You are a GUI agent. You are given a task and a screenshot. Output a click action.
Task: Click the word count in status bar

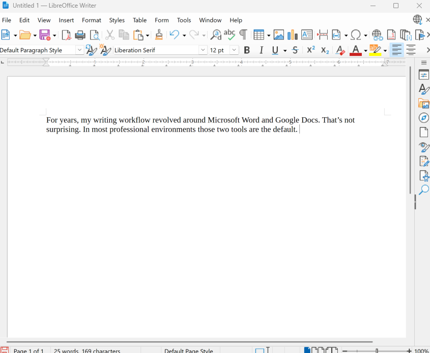(87, 351)
